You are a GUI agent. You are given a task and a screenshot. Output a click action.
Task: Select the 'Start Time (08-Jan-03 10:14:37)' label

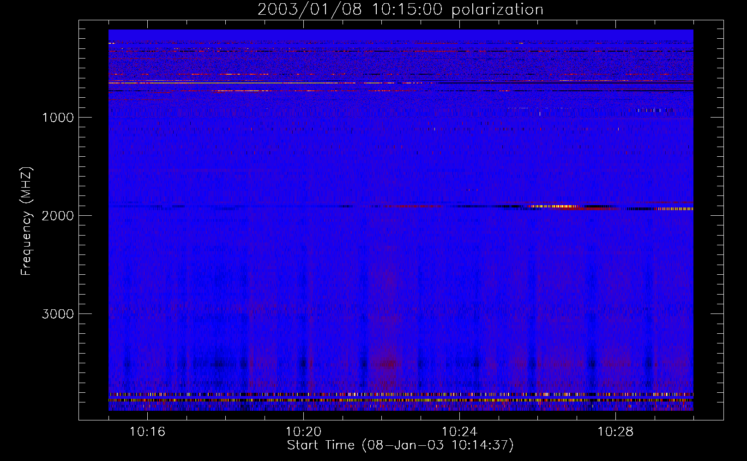point(400,445)
